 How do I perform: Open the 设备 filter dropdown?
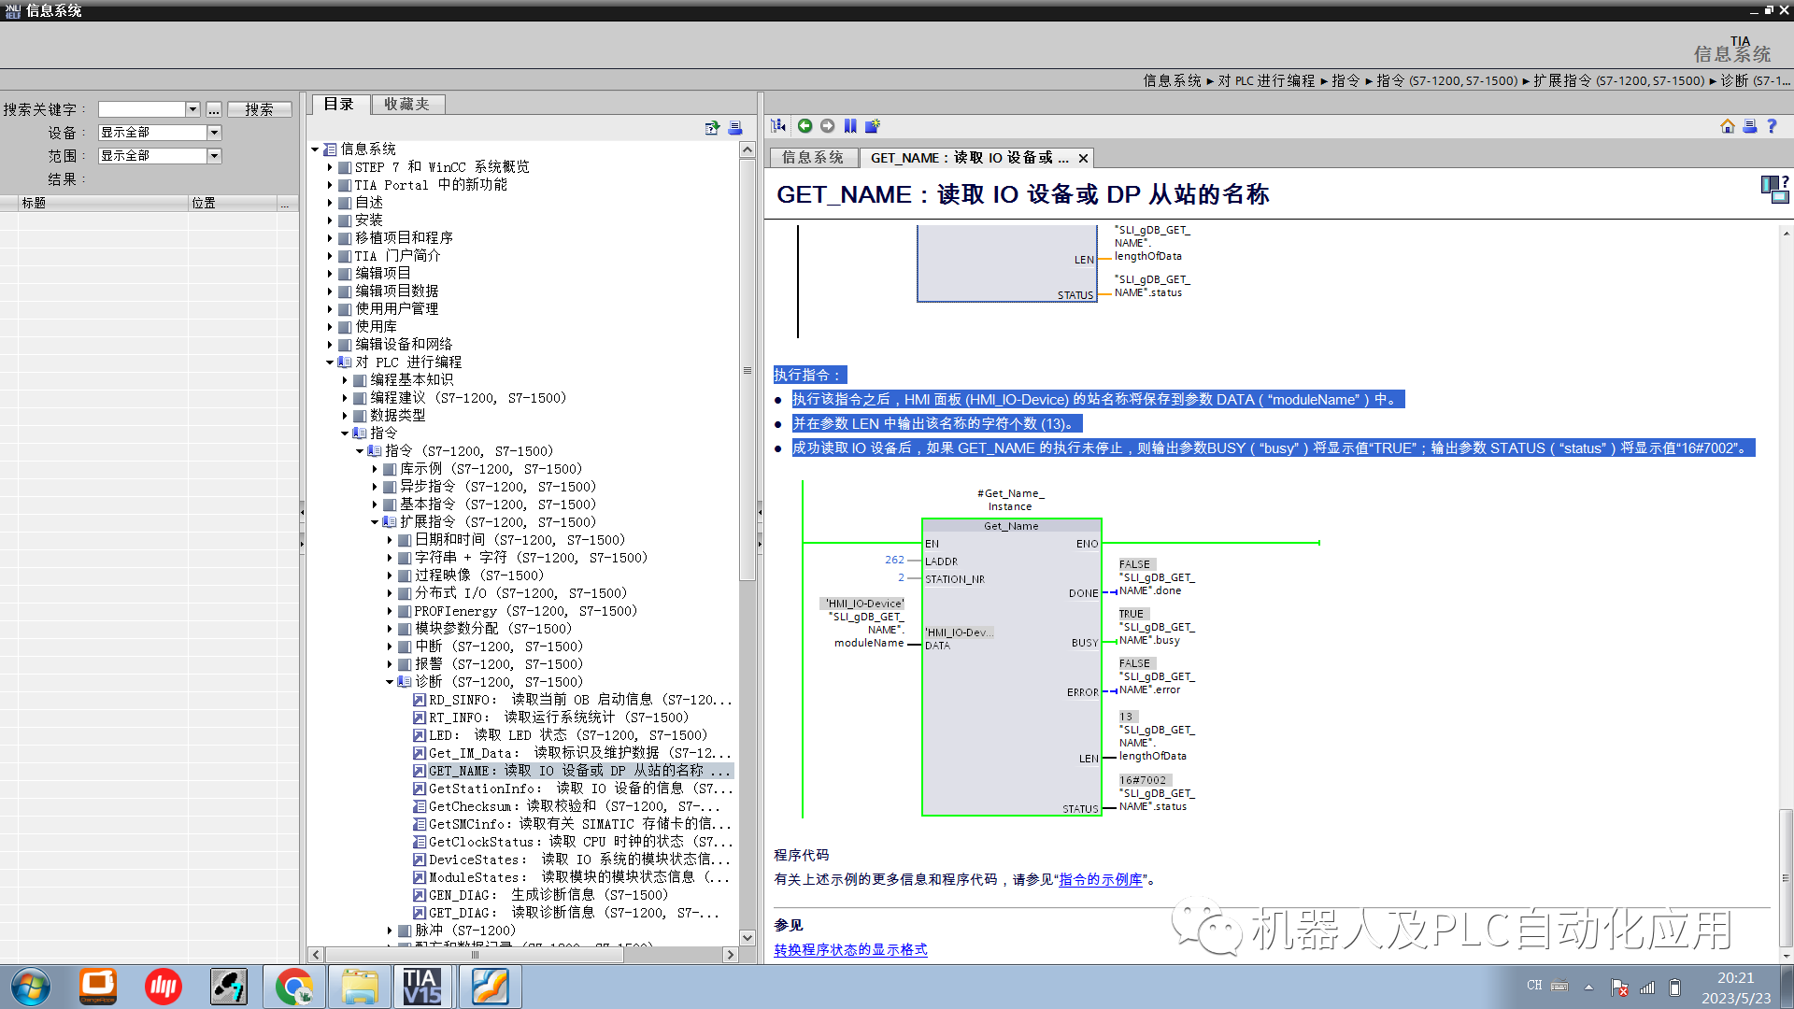pos(214,132)
